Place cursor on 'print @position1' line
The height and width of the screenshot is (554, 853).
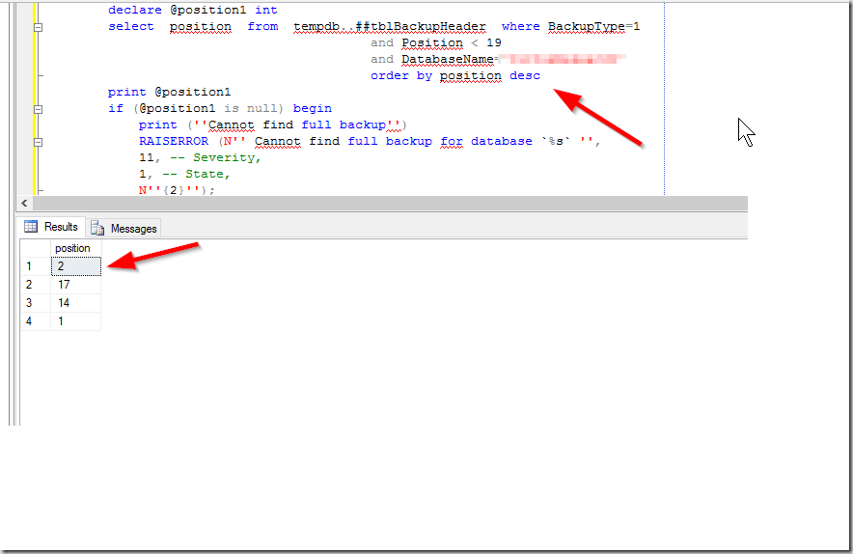169,92
